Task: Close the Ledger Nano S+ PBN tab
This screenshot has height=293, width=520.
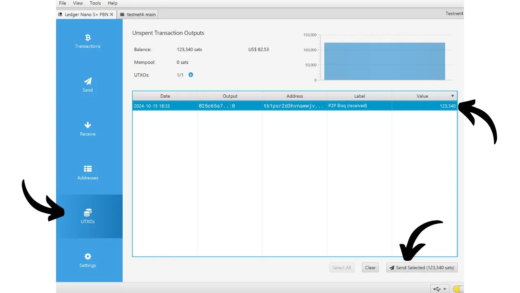Action: (x=111, y=14)
